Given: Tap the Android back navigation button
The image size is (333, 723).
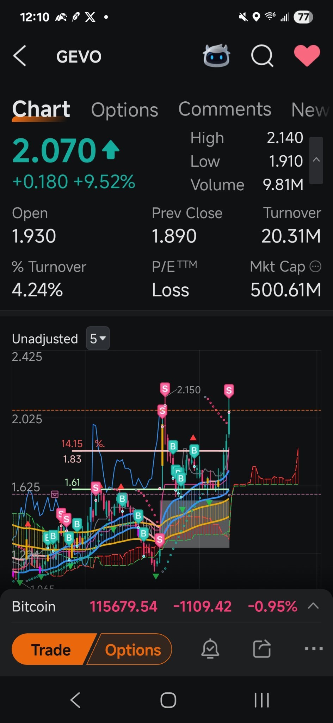Looking at the screenshot, I should (x=75, y=700).
